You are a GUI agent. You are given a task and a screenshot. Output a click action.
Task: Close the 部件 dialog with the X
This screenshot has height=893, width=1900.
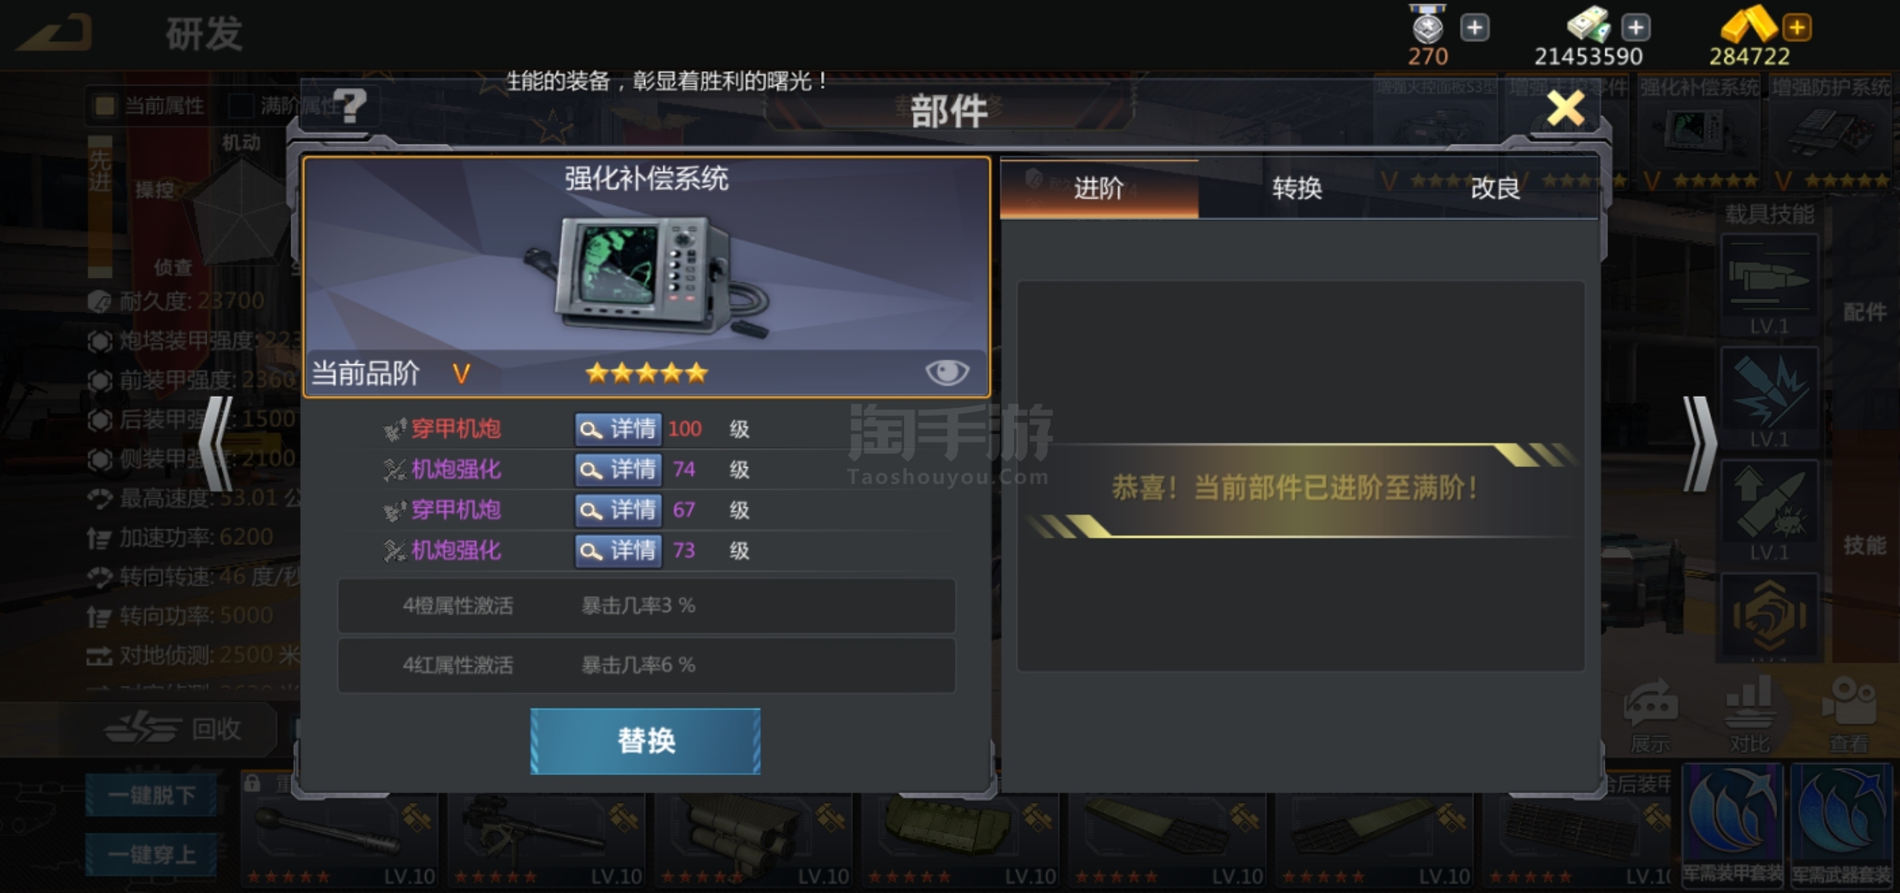coord(1566,108)
